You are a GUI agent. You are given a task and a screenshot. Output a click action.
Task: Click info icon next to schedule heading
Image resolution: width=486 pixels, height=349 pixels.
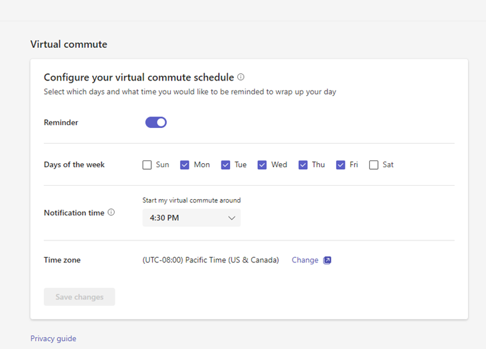pos(241,77)
